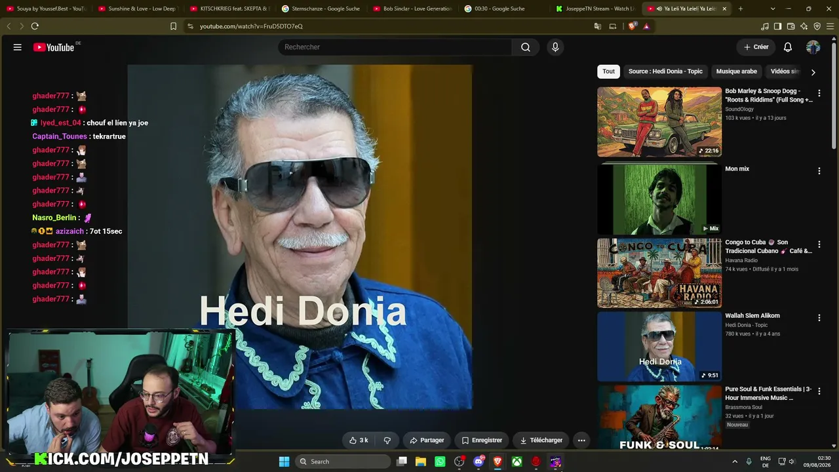Open the browser tab search dropdown
The height and width of the screenshot is (472, 839).
[773, 9]
